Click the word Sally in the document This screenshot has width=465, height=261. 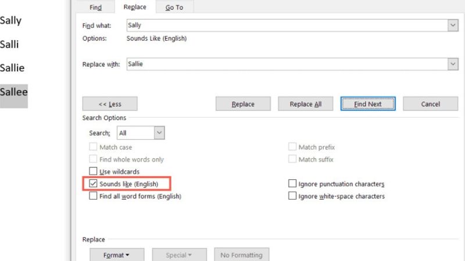click(x=10, y=21)
